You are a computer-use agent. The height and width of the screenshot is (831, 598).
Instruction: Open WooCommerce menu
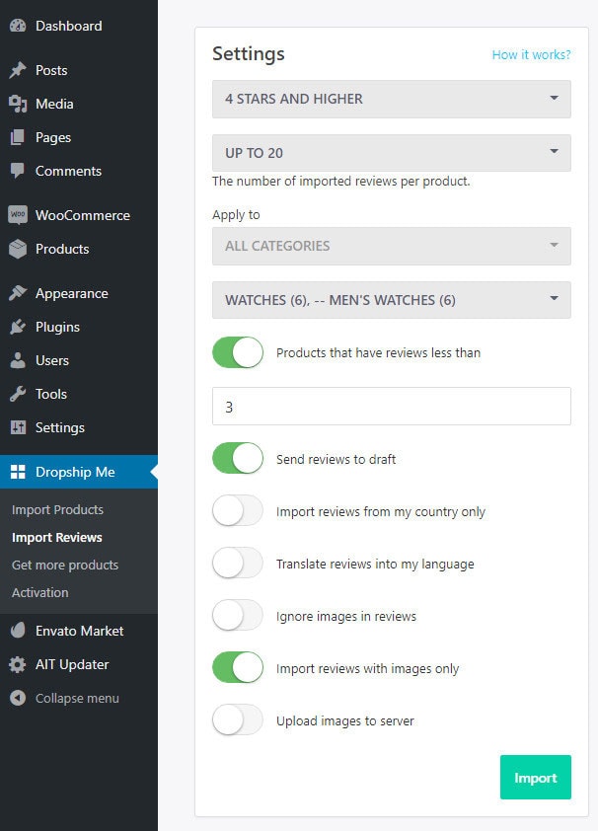[79, 215]
